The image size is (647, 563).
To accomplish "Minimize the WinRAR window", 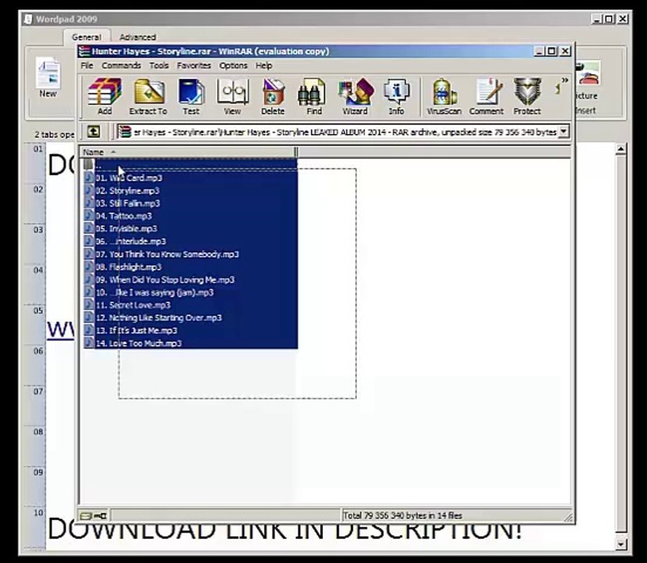I will tap(539, 52).
